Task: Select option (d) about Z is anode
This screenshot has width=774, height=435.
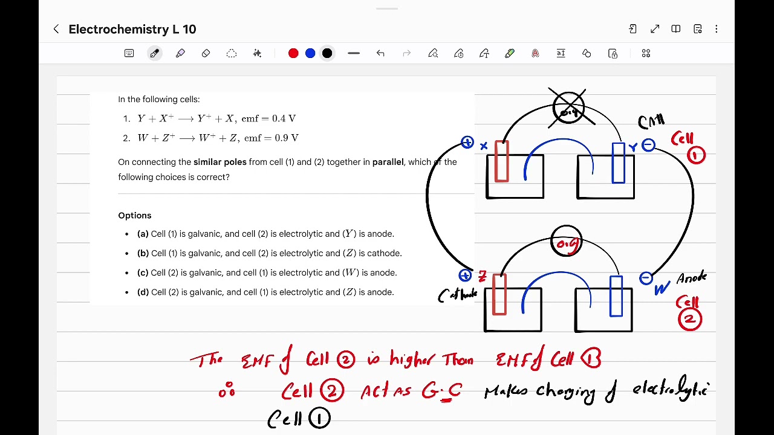Action: (265, 292)
